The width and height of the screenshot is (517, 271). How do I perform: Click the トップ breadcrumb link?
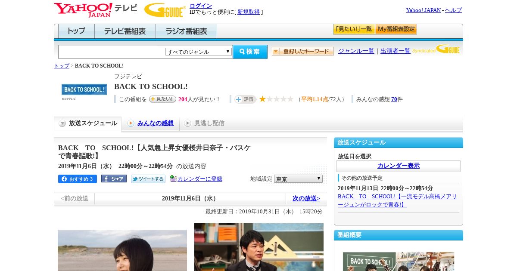[x=62, y=66]
